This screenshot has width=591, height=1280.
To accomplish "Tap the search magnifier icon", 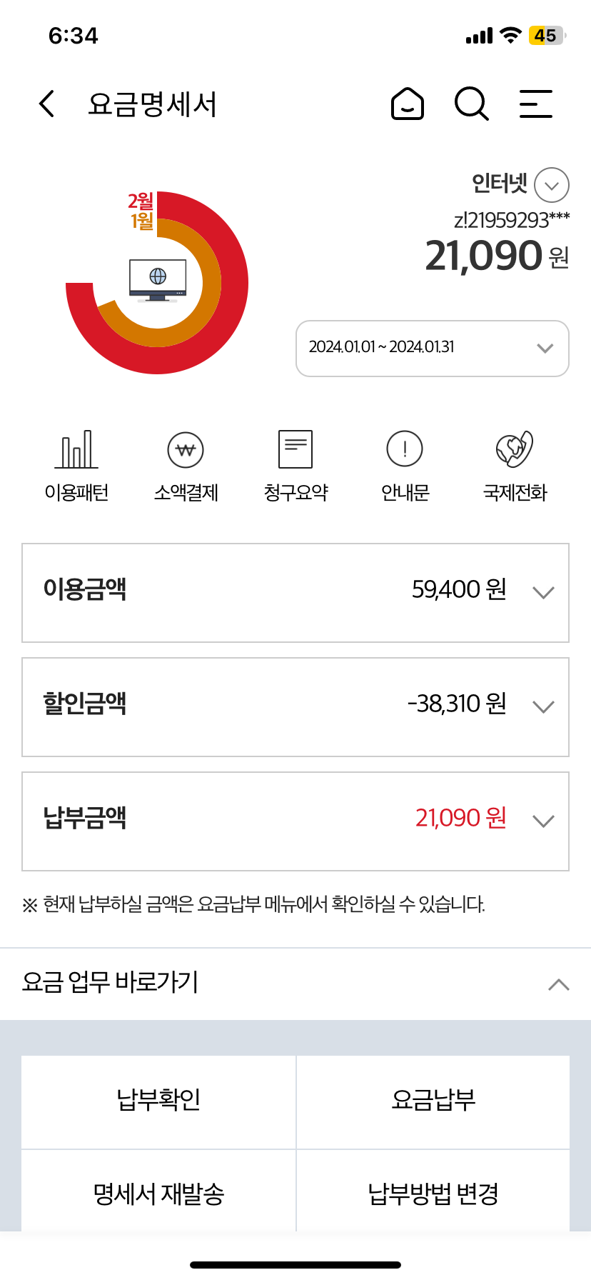I will [x=471, y=104].
